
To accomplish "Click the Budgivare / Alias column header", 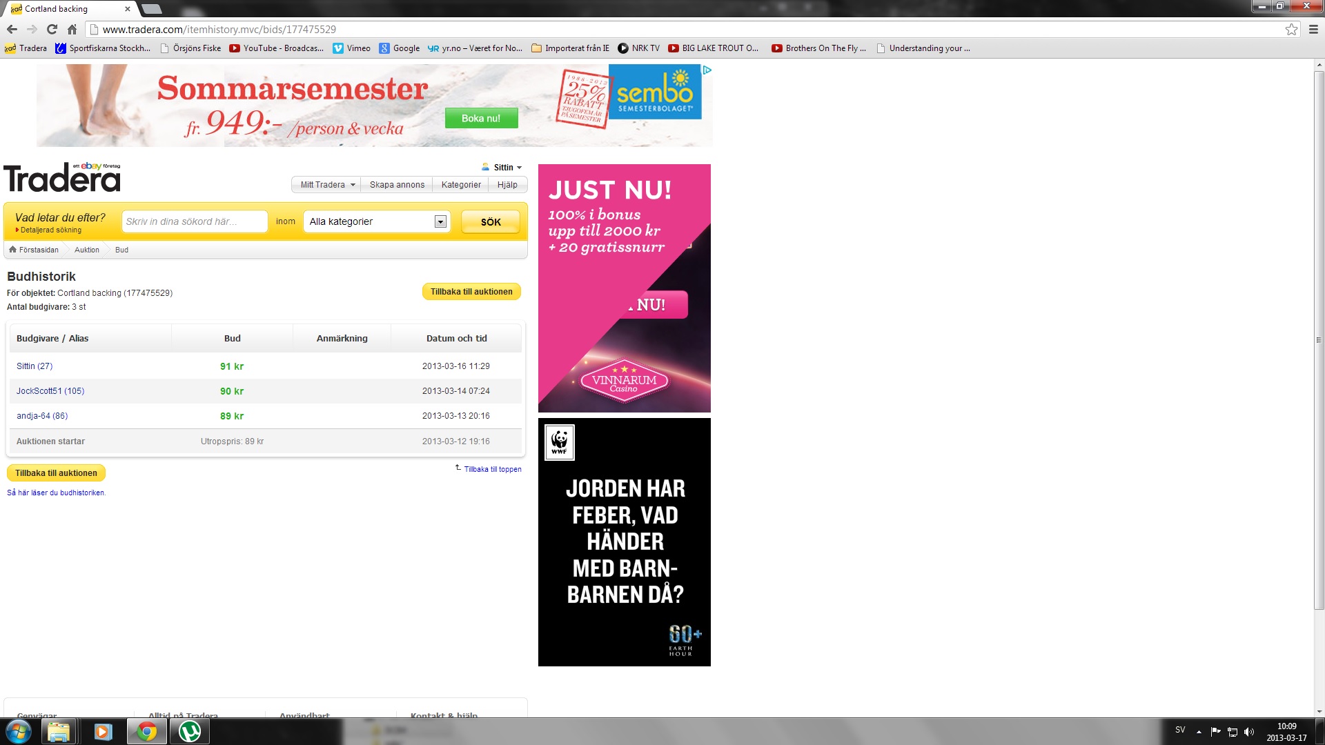I will (52, 339).
